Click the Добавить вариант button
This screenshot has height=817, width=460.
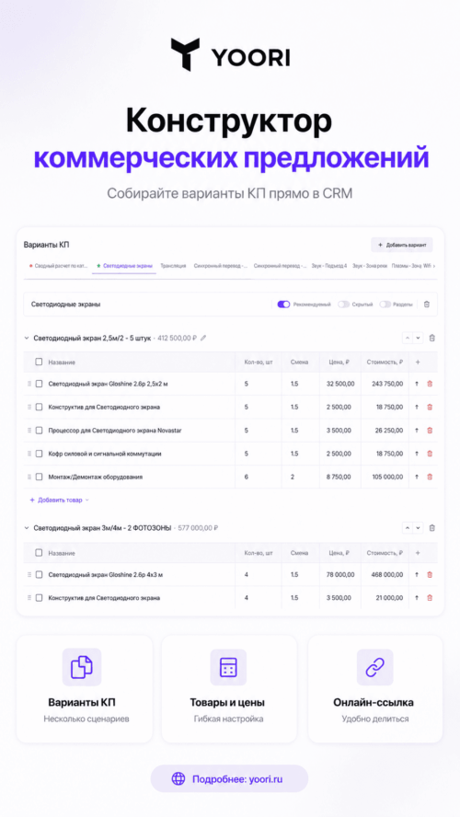(402, 245)
